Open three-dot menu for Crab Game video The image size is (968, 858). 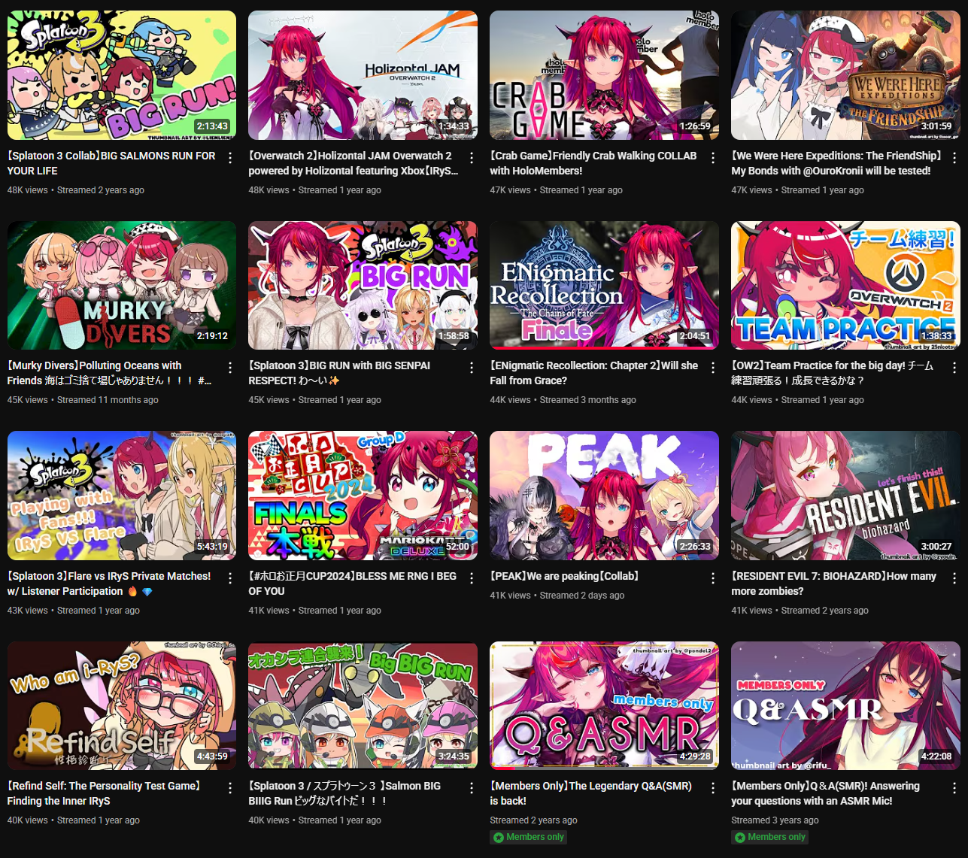coord(713,158)
